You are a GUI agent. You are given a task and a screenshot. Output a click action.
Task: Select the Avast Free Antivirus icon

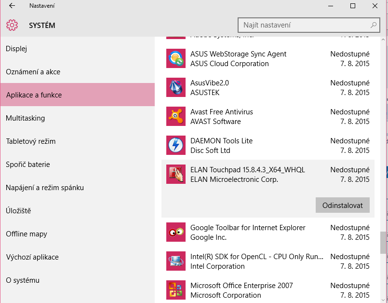pyautogui.click(x=176, y=116)
